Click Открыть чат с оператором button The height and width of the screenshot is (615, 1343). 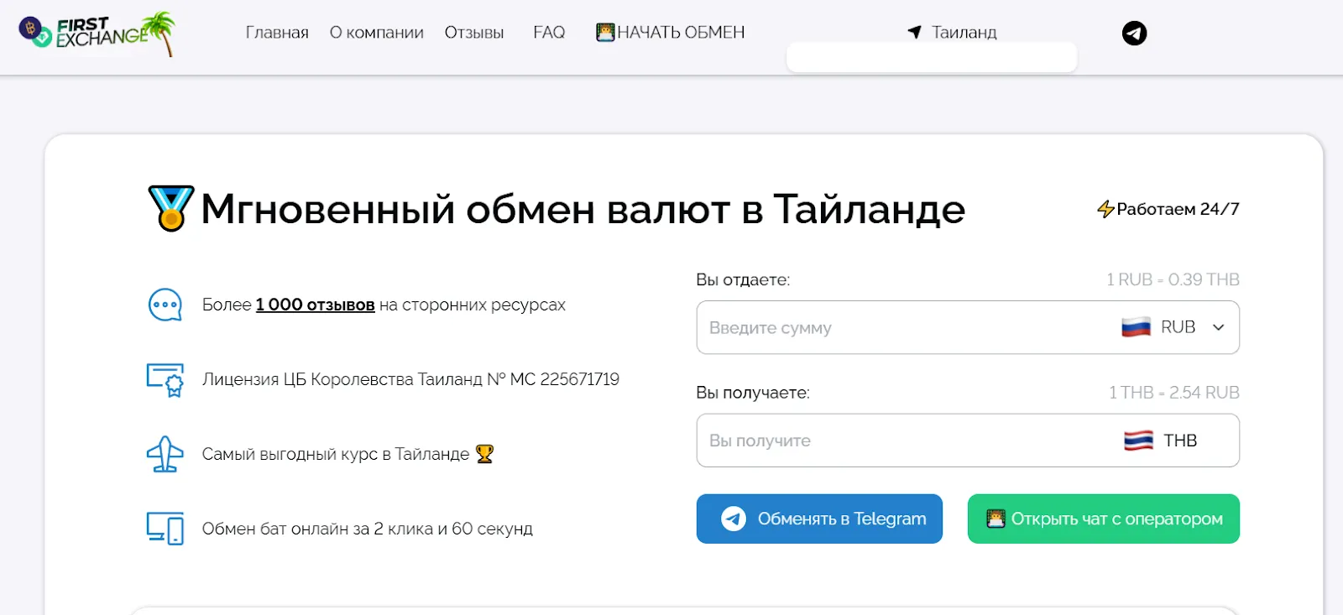coord(1103,519)
